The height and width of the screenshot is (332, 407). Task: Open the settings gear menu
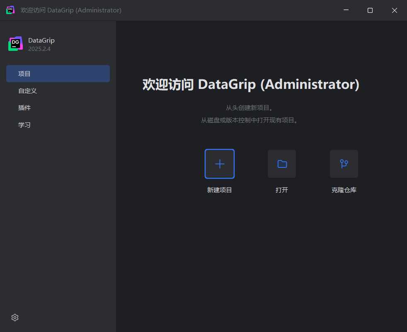click(x=15, y=318)
